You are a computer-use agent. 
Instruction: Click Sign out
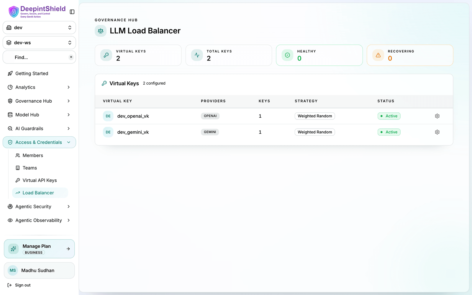[x=19, y=285]
